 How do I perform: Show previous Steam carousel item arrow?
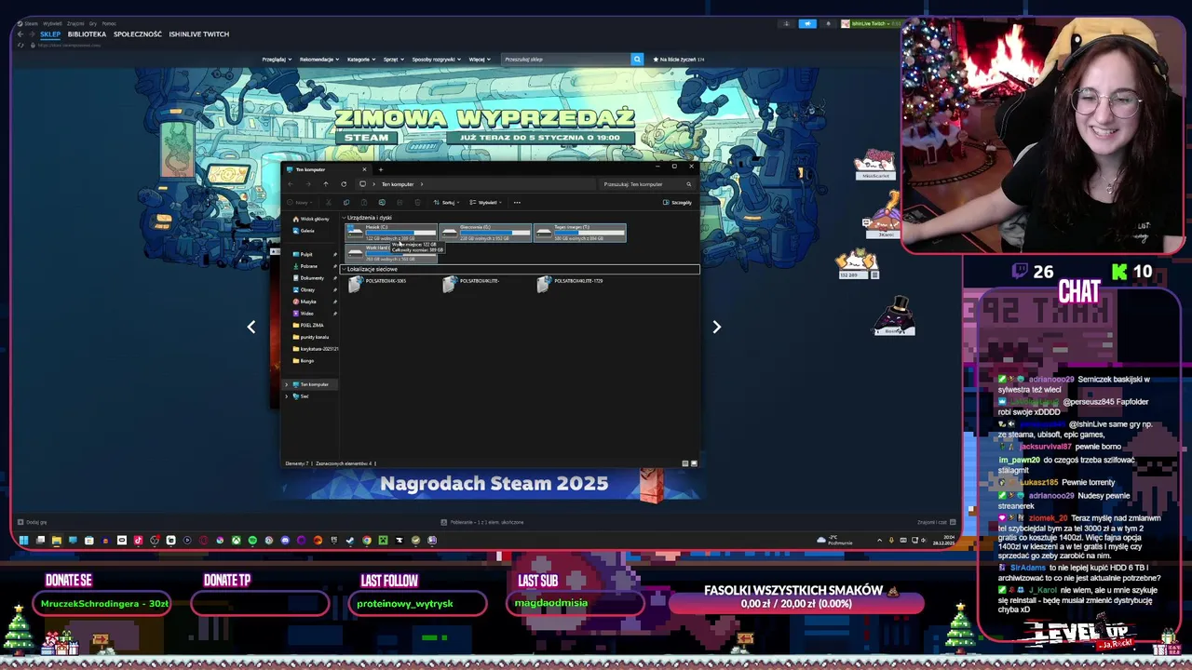(251, 327)
